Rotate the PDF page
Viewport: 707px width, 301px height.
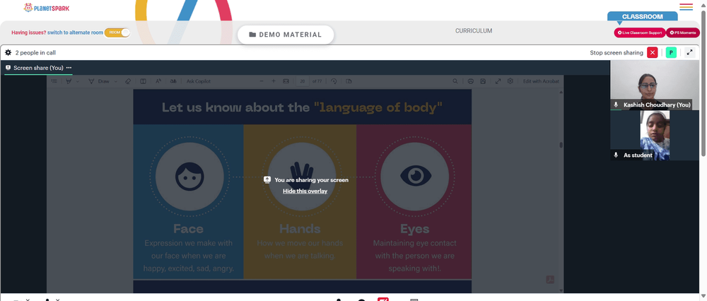[x=334, y=81]
